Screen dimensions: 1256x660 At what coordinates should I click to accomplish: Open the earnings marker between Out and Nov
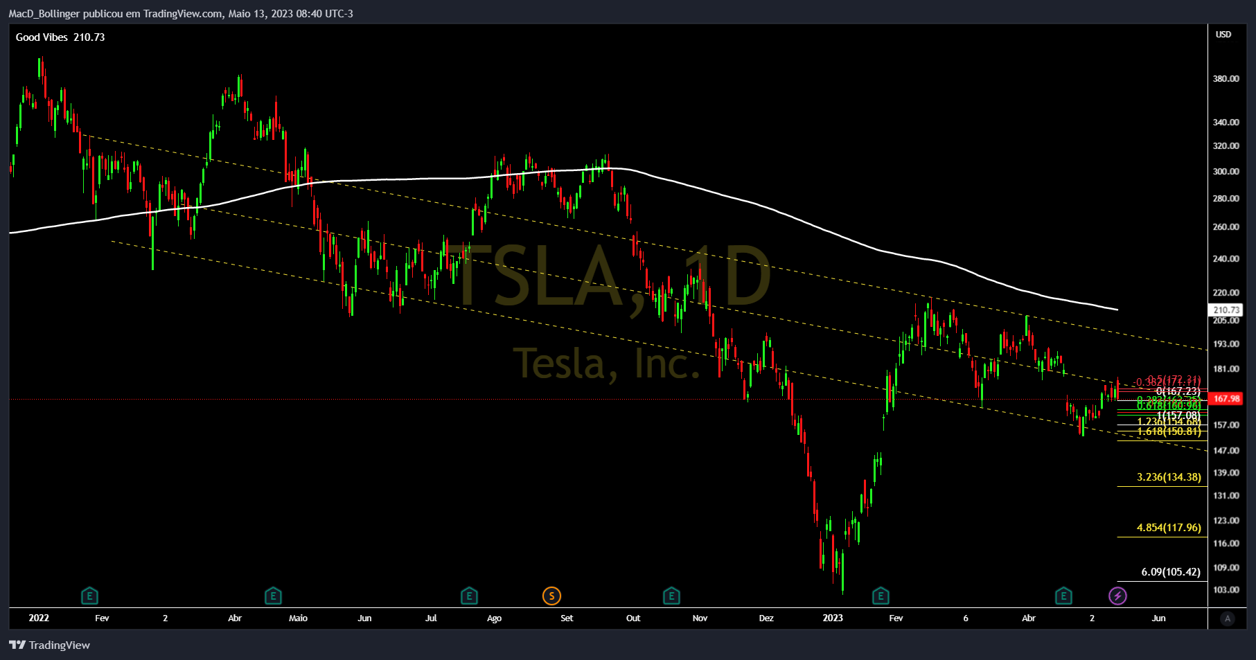pos(671,596)
